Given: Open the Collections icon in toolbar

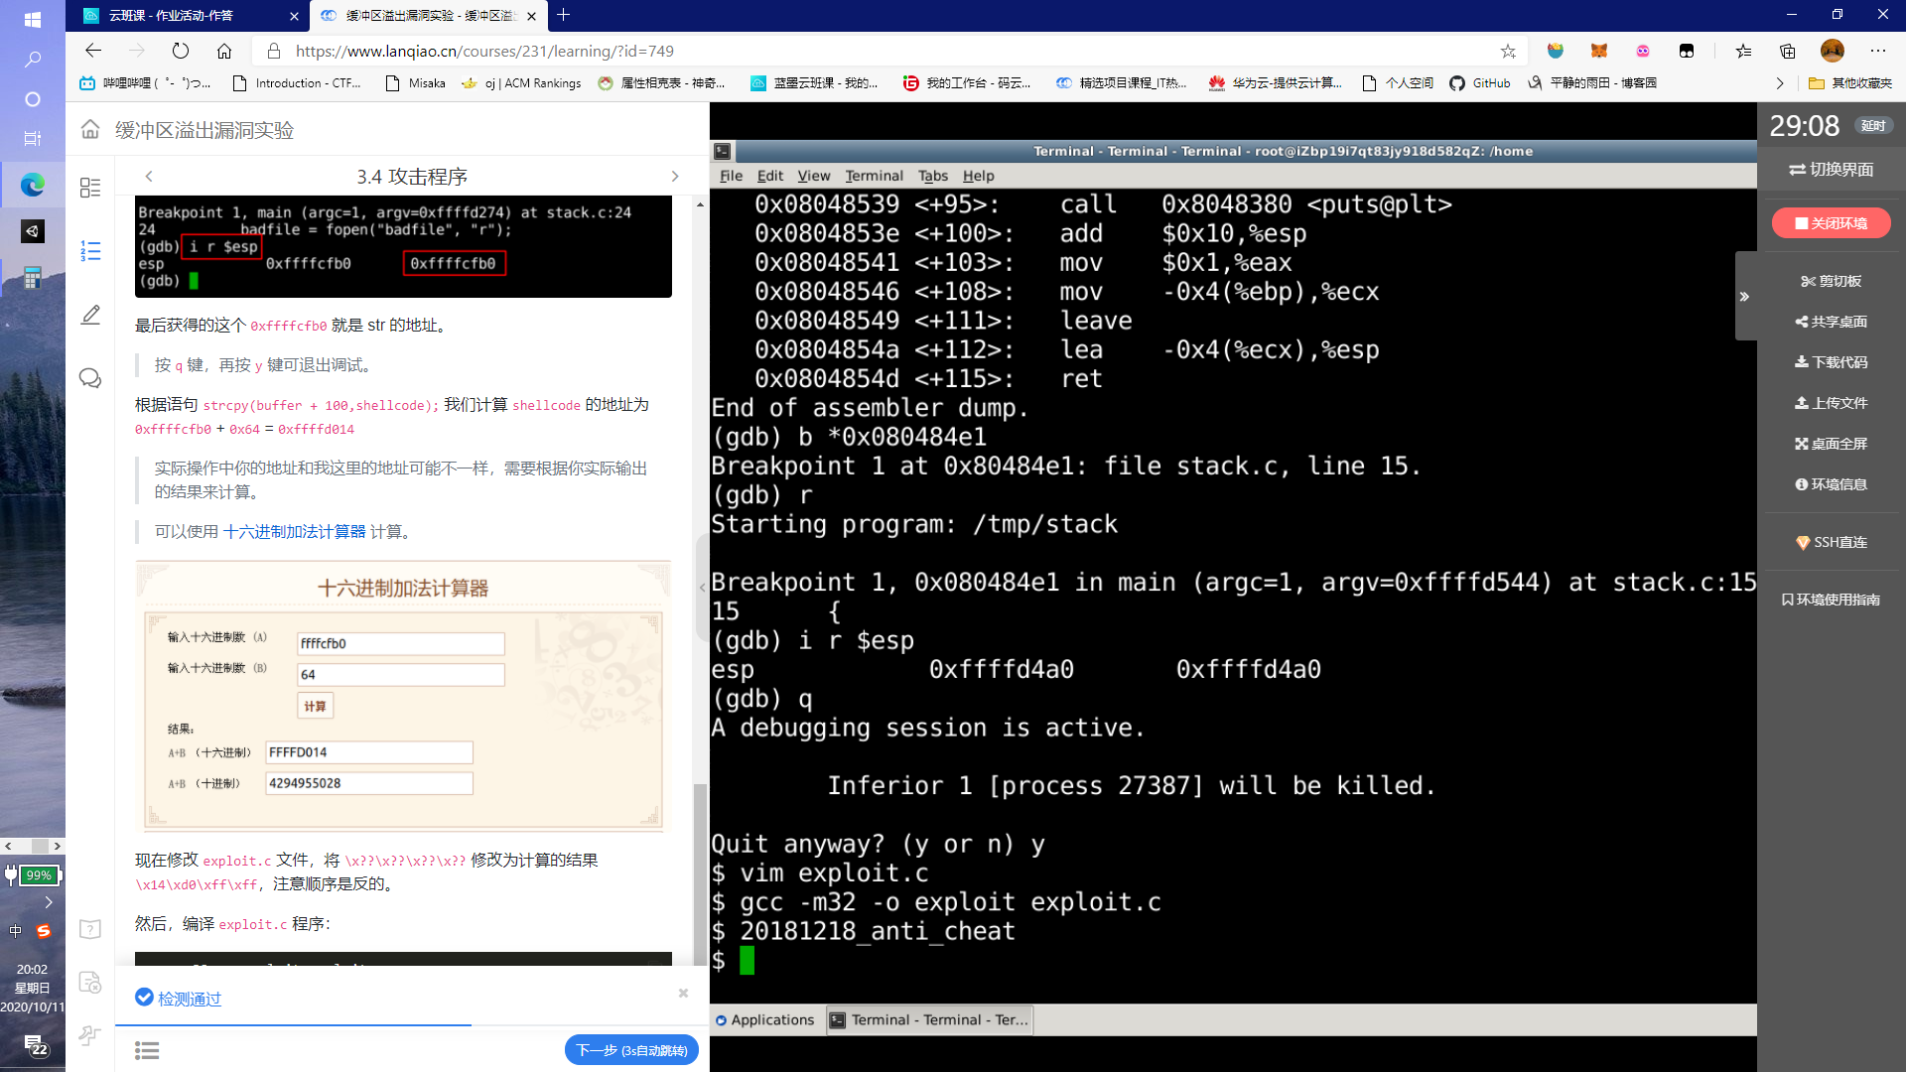Looking at the screenshot, I should 1788,51.
